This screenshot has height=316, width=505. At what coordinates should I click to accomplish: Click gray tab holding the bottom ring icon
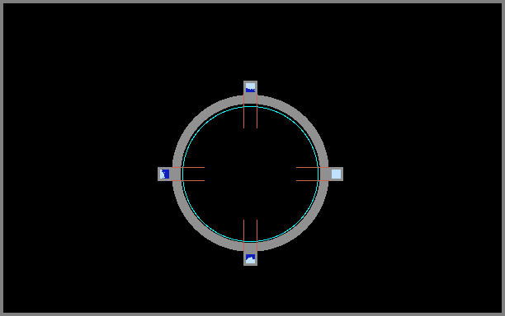click(x=250, y=258)
